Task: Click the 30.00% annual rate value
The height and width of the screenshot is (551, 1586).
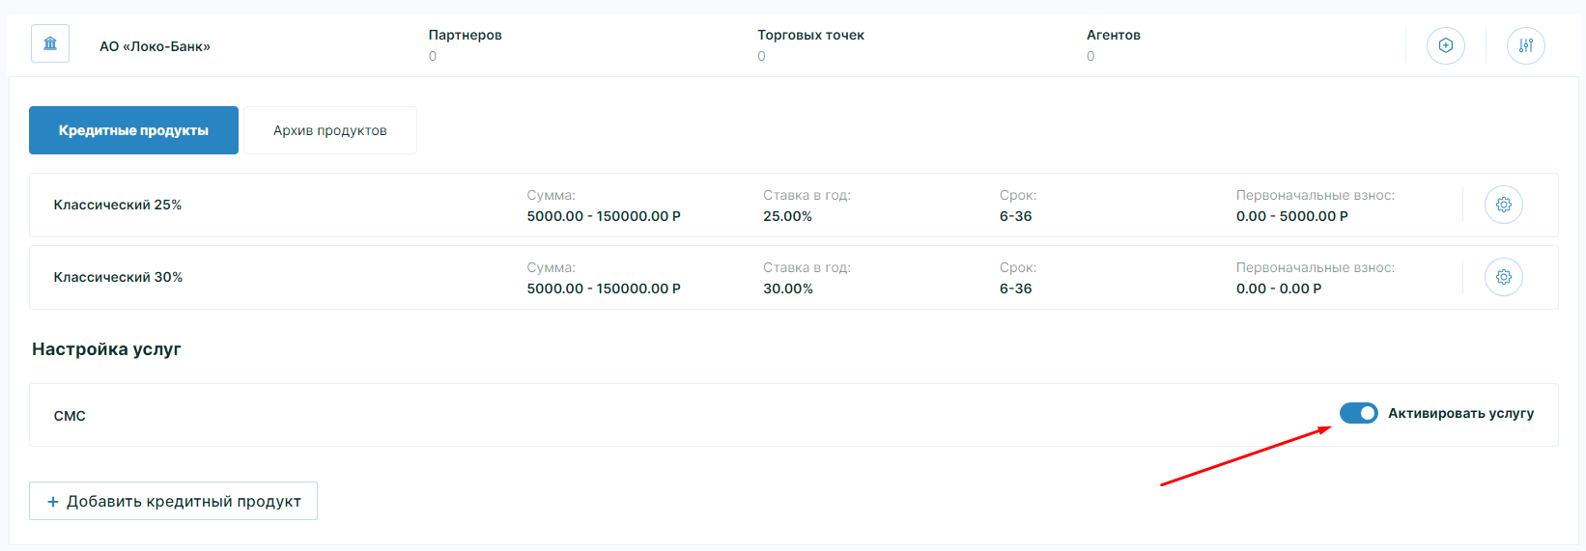Action: click(787, 289)
